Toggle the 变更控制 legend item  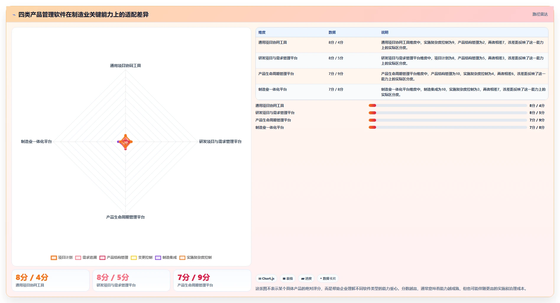point(142,258)
